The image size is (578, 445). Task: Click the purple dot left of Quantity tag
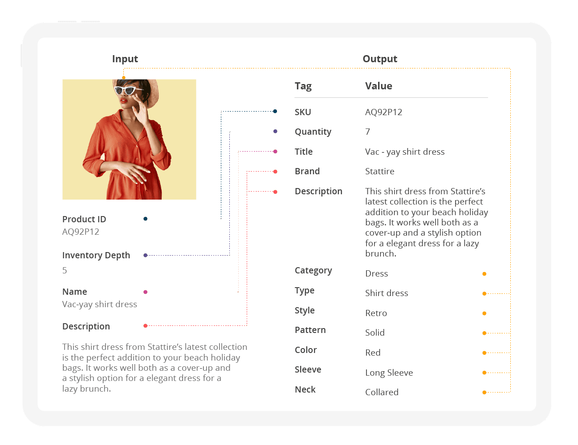pyautogui.click(x=275, y=131)
